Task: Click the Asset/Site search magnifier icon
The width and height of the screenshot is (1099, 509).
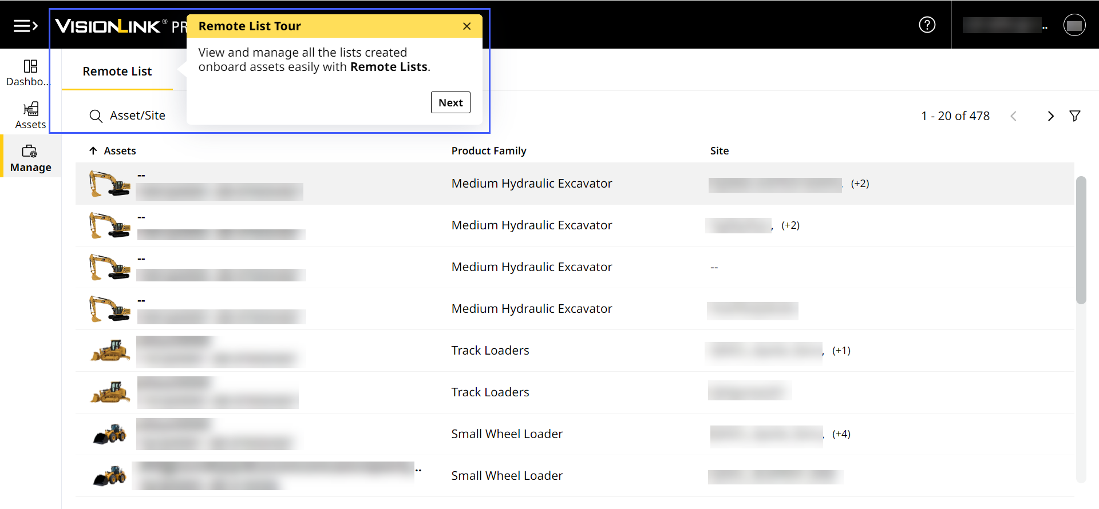Action: coord(96,116)
